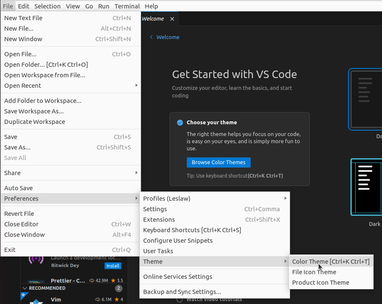Go back via the Welcome link
Image resolution: width=382 pixels, height=304 pixels.
(168, 37)
